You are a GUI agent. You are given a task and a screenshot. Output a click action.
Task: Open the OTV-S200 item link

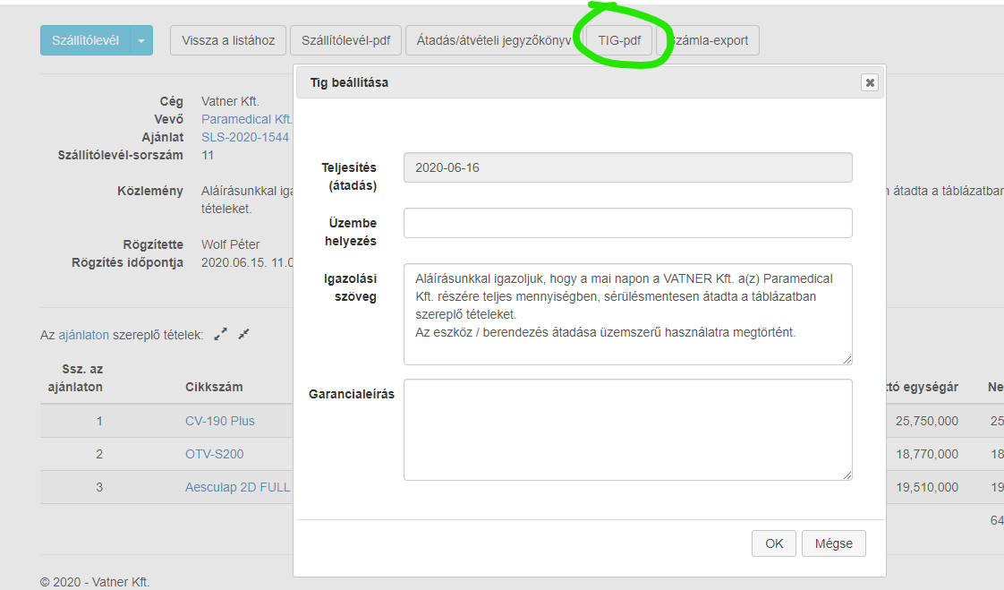click(x=214, y=454)
